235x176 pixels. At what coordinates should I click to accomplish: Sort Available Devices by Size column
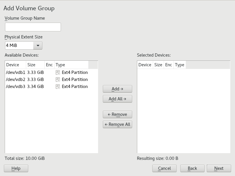click(x=35, y=65)
